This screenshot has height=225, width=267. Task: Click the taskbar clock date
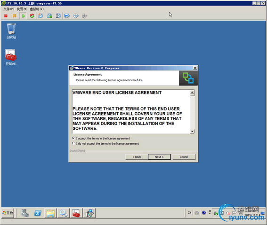[252, 215]
